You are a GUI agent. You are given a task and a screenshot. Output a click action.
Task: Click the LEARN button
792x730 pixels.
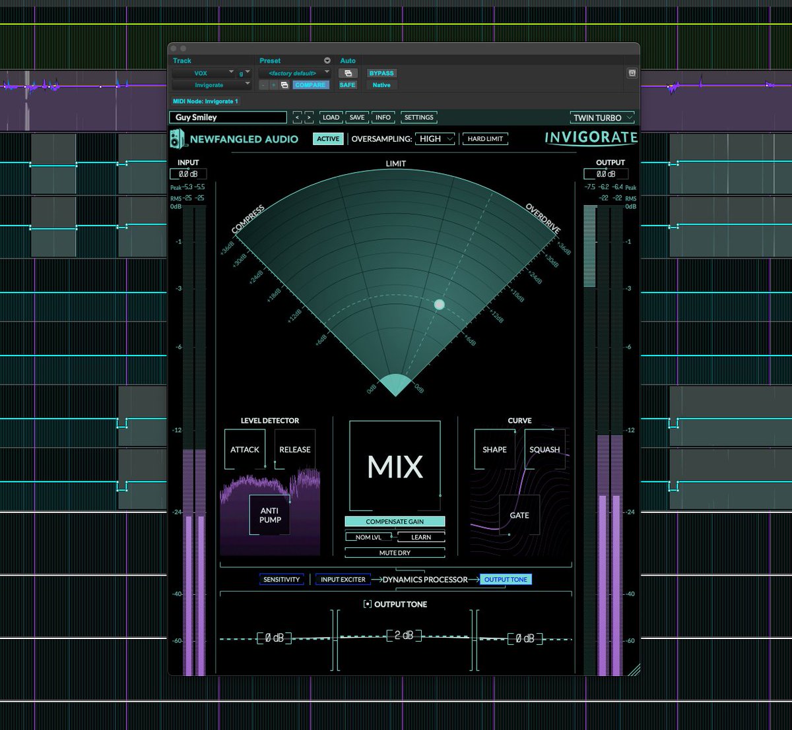click(421, 537)
